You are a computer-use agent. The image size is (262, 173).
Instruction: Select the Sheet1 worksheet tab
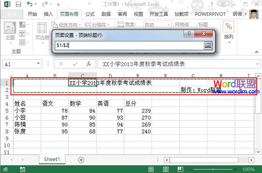(52, 159)
